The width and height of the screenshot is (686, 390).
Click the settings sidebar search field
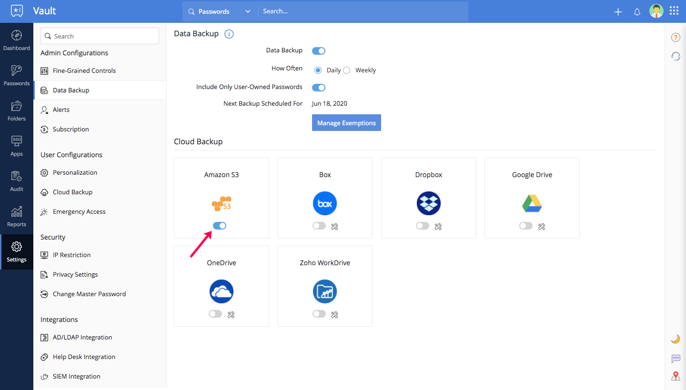[x=100, y=36]
